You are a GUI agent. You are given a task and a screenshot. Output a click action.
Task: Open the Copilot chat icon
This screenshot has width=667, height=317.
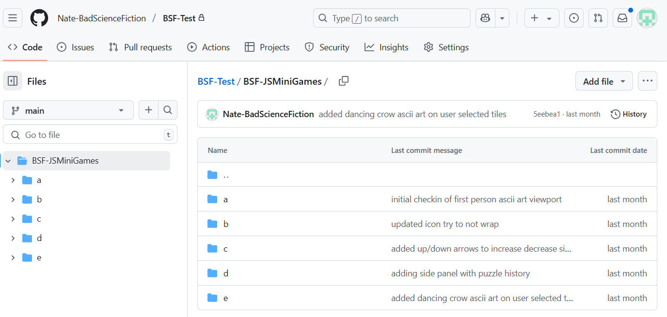coord(485,18)
